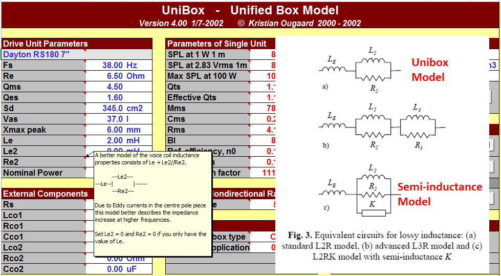501x276 pixels.
Task: Select the Re label cell
Action: coord(44,76)
